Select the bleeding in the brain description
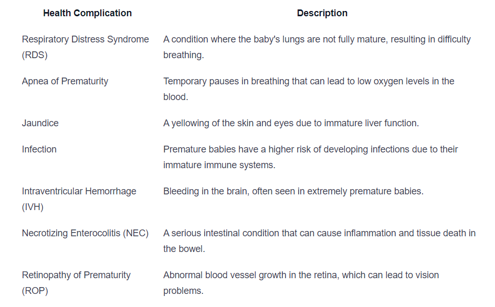This screenshot has width=495, height=307. pyautogui.click(x=293, y=191)
